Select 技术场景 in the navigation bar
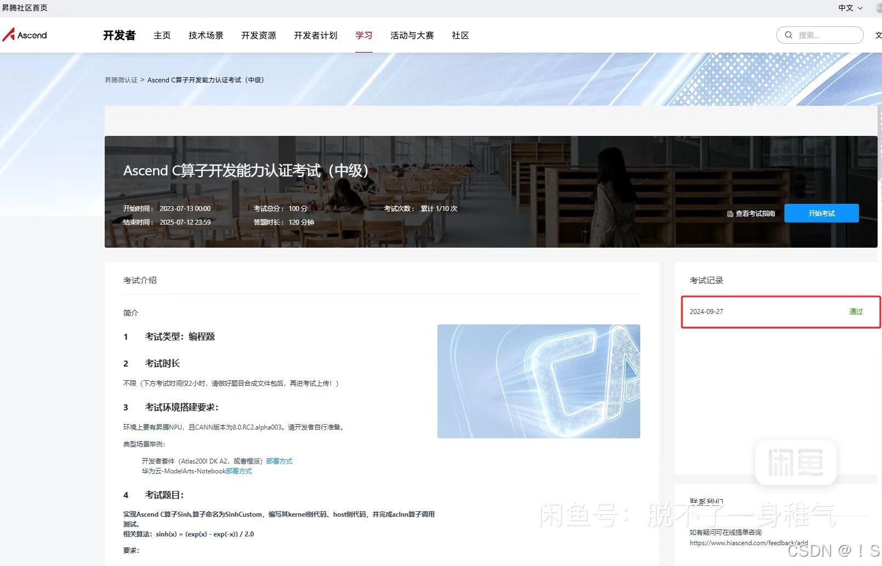 tap(206, 35)
